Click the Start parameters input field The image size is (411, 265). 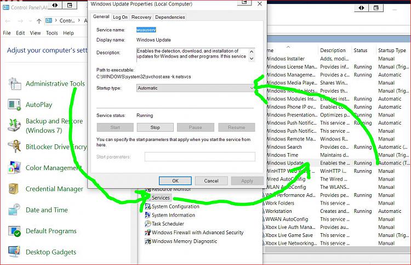199,156
